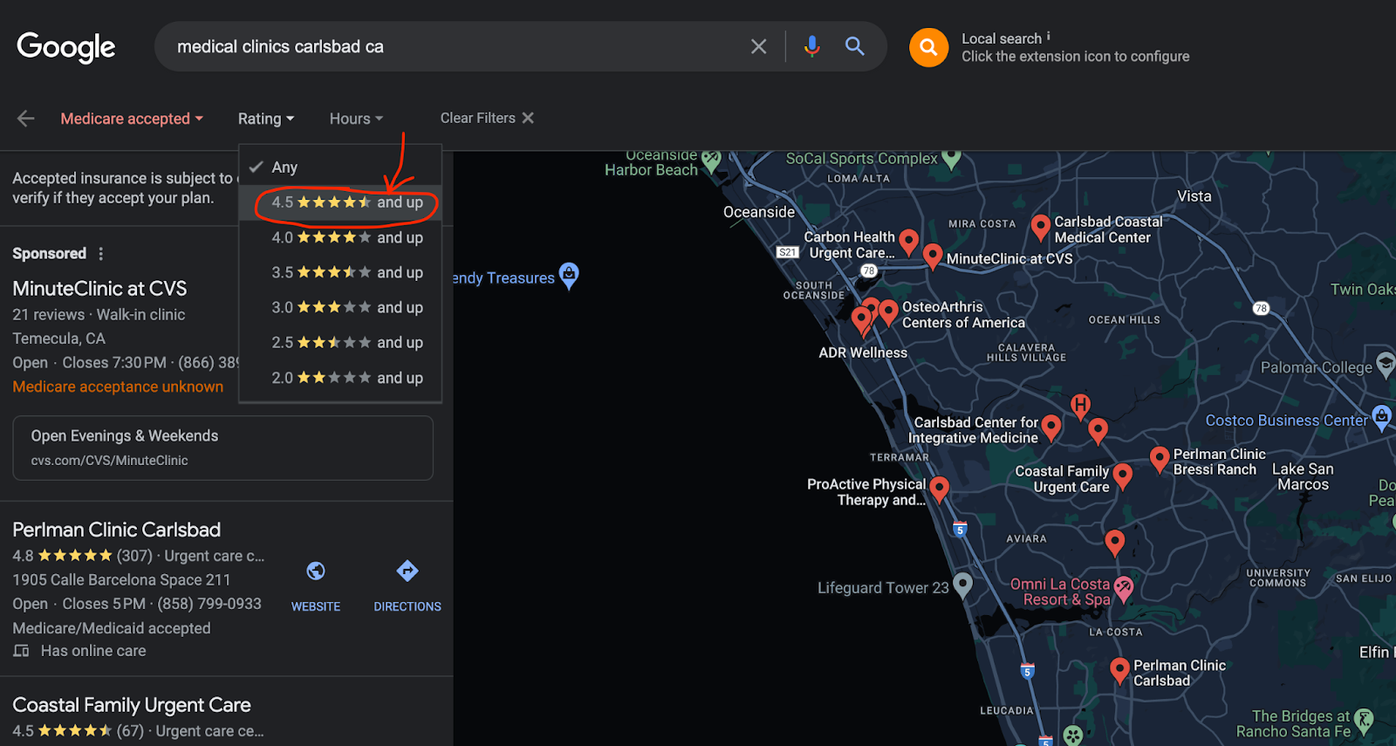This screenshot has width=1396, height=746.
Task: Select Perlman Clinic Carlsbad map pin
Action: (x=1119, y=671)
